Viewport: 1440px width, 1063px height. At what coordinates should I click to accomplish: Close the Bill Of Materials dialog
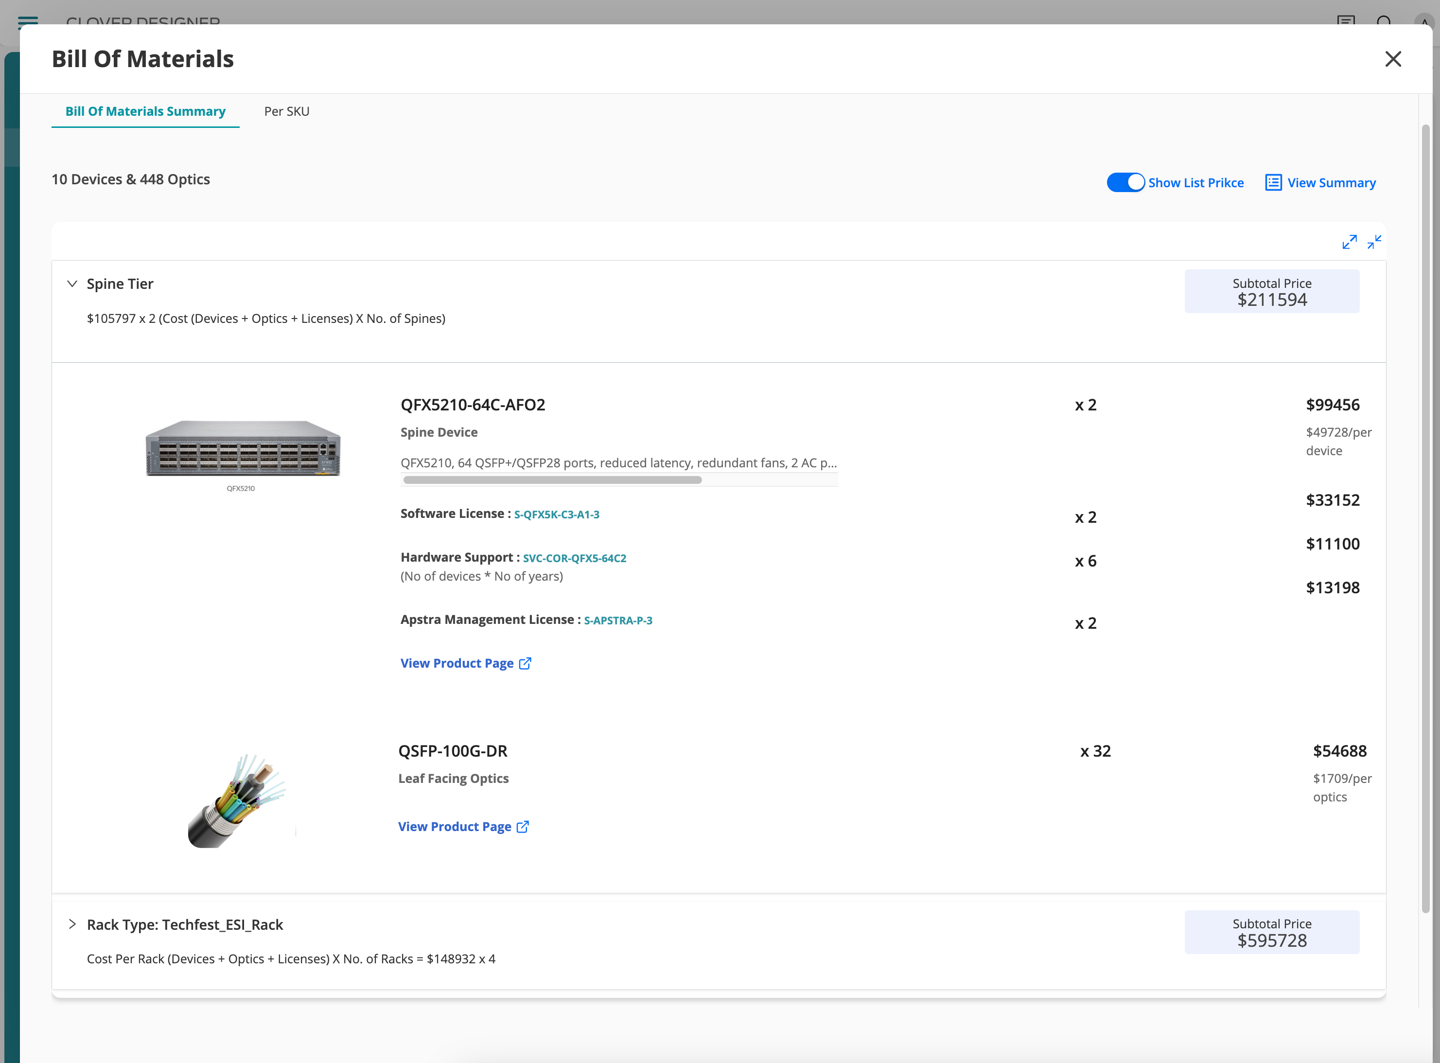pos(1393,59)
